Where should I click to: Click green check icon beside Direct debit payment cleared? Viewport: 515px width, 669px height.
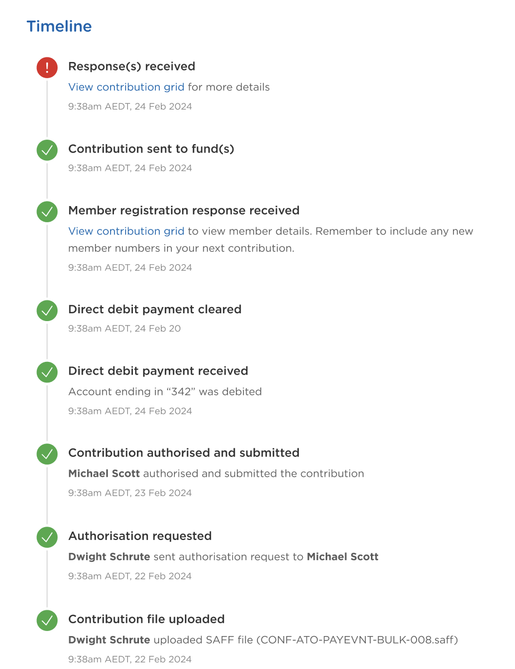[x=47, y=310]
